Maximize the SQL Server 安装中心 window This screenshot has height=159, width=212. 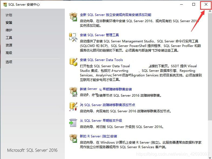tap(194, 5)
